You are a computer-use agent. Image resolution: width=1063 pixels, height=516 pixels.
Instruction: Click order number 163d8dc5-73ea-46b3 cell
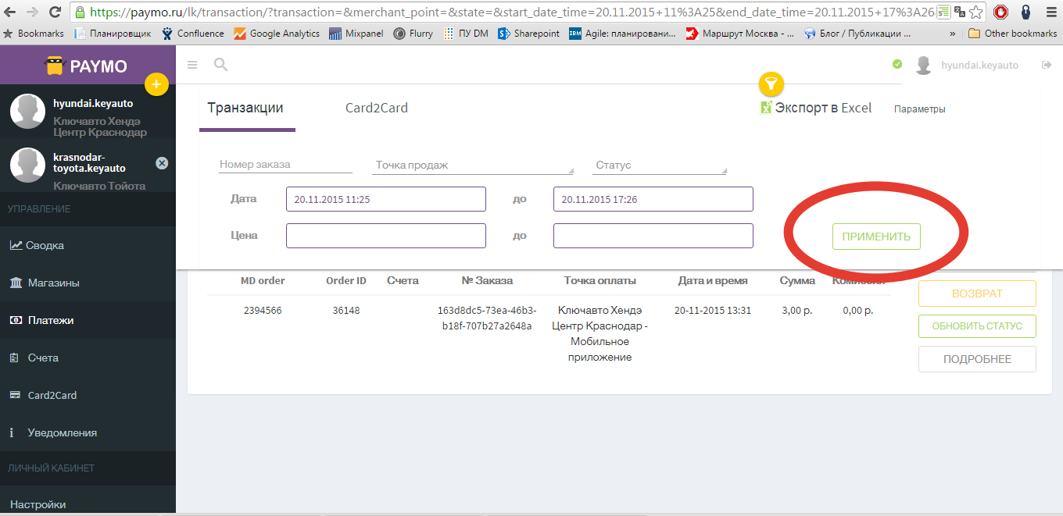click(487, 318)
